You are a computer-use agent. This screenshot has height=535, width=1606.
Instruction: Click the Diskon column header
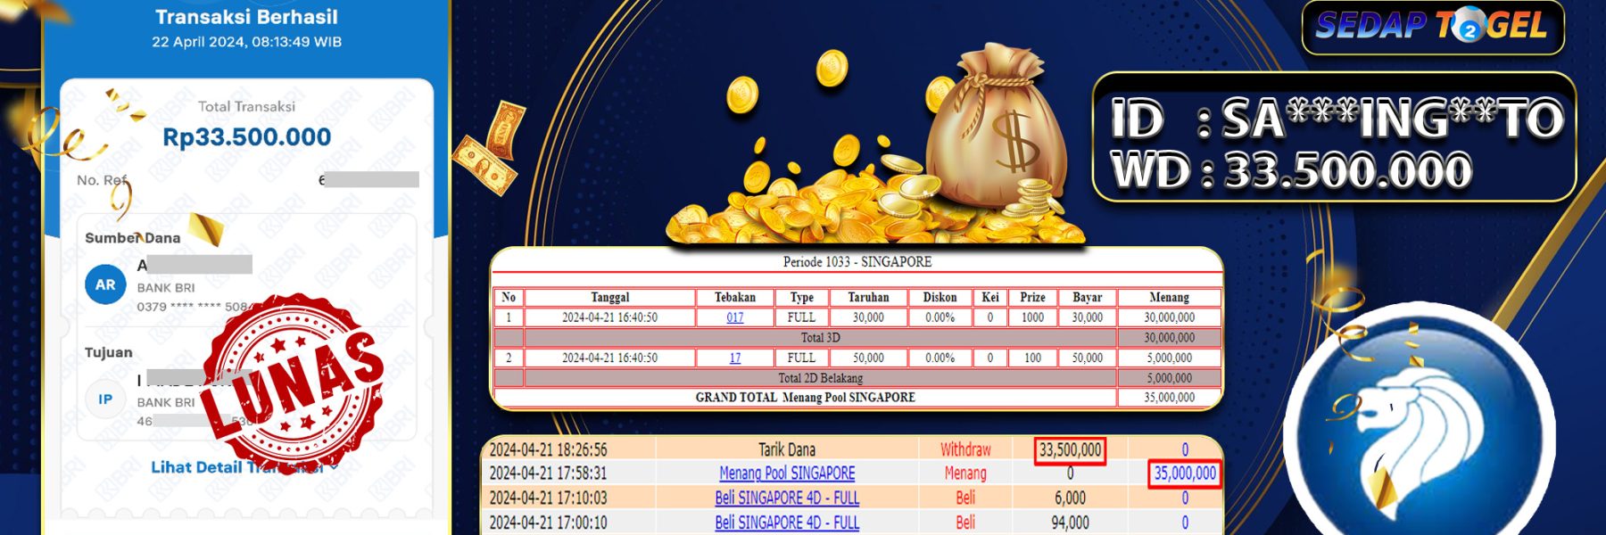(940, 297)
